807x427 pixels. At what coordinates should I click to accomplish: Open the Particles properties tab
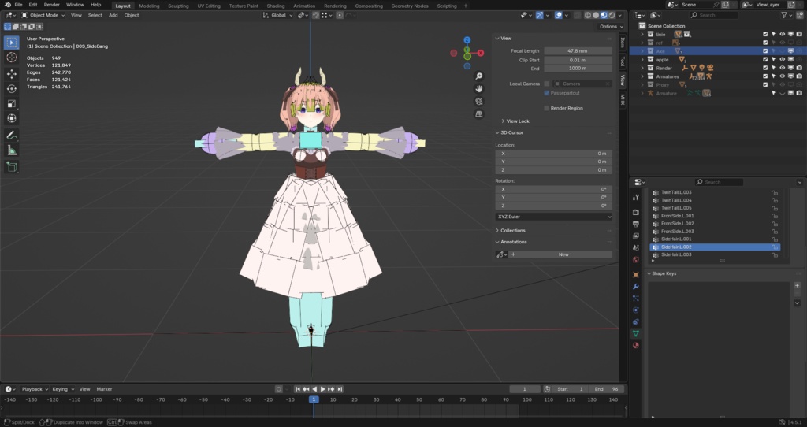pyautogui.click(x=636, y=299)
